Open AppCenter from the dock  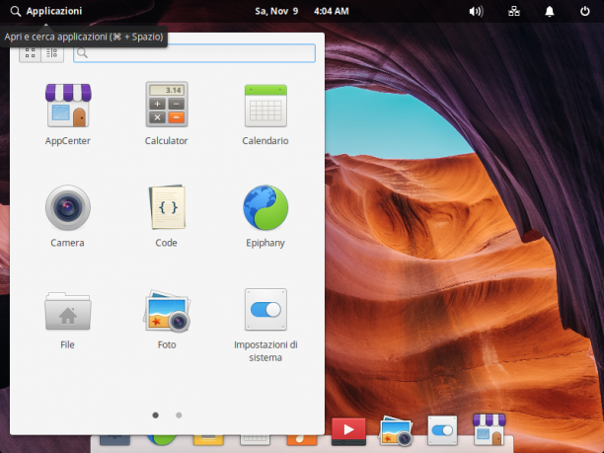490,429
